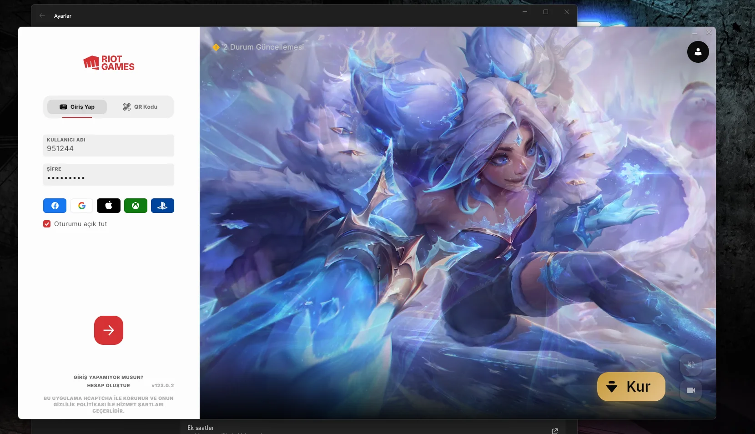Minimize the Riot client window
The width and height of the screenshot is (755, 434).
coord(695,33)
